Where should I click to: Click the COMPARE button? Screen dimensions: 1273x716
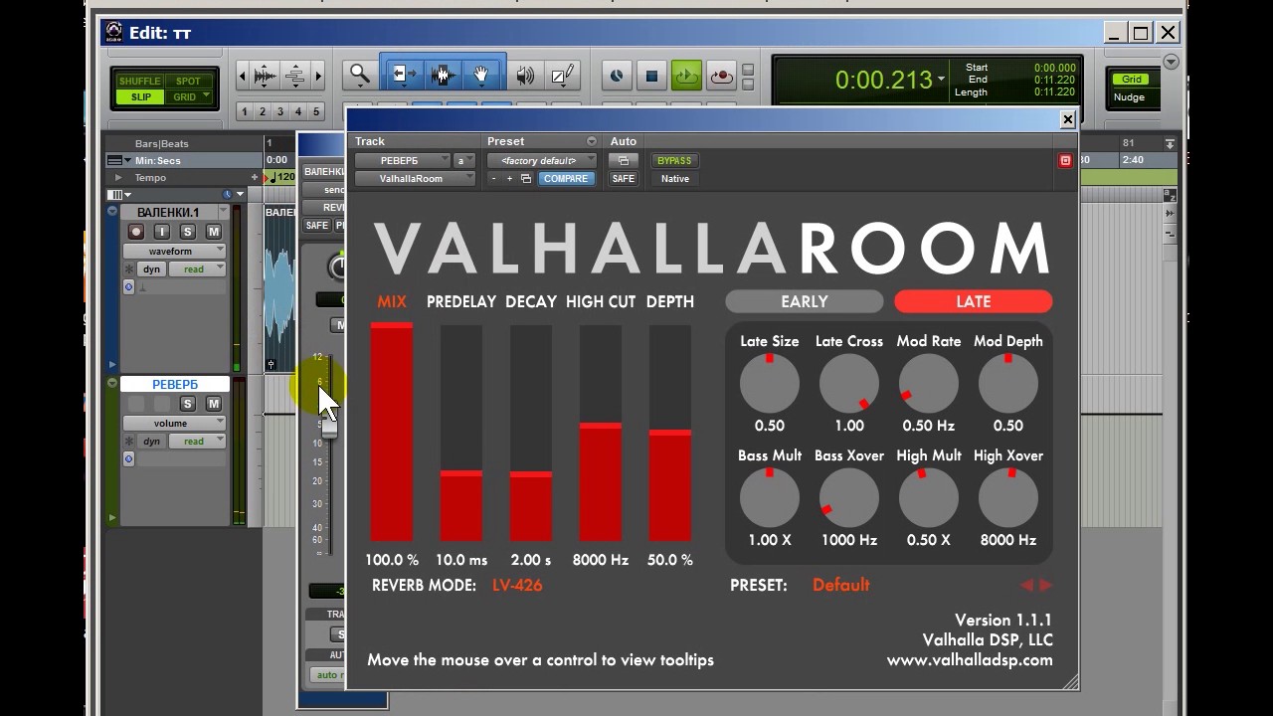[566, 179]
